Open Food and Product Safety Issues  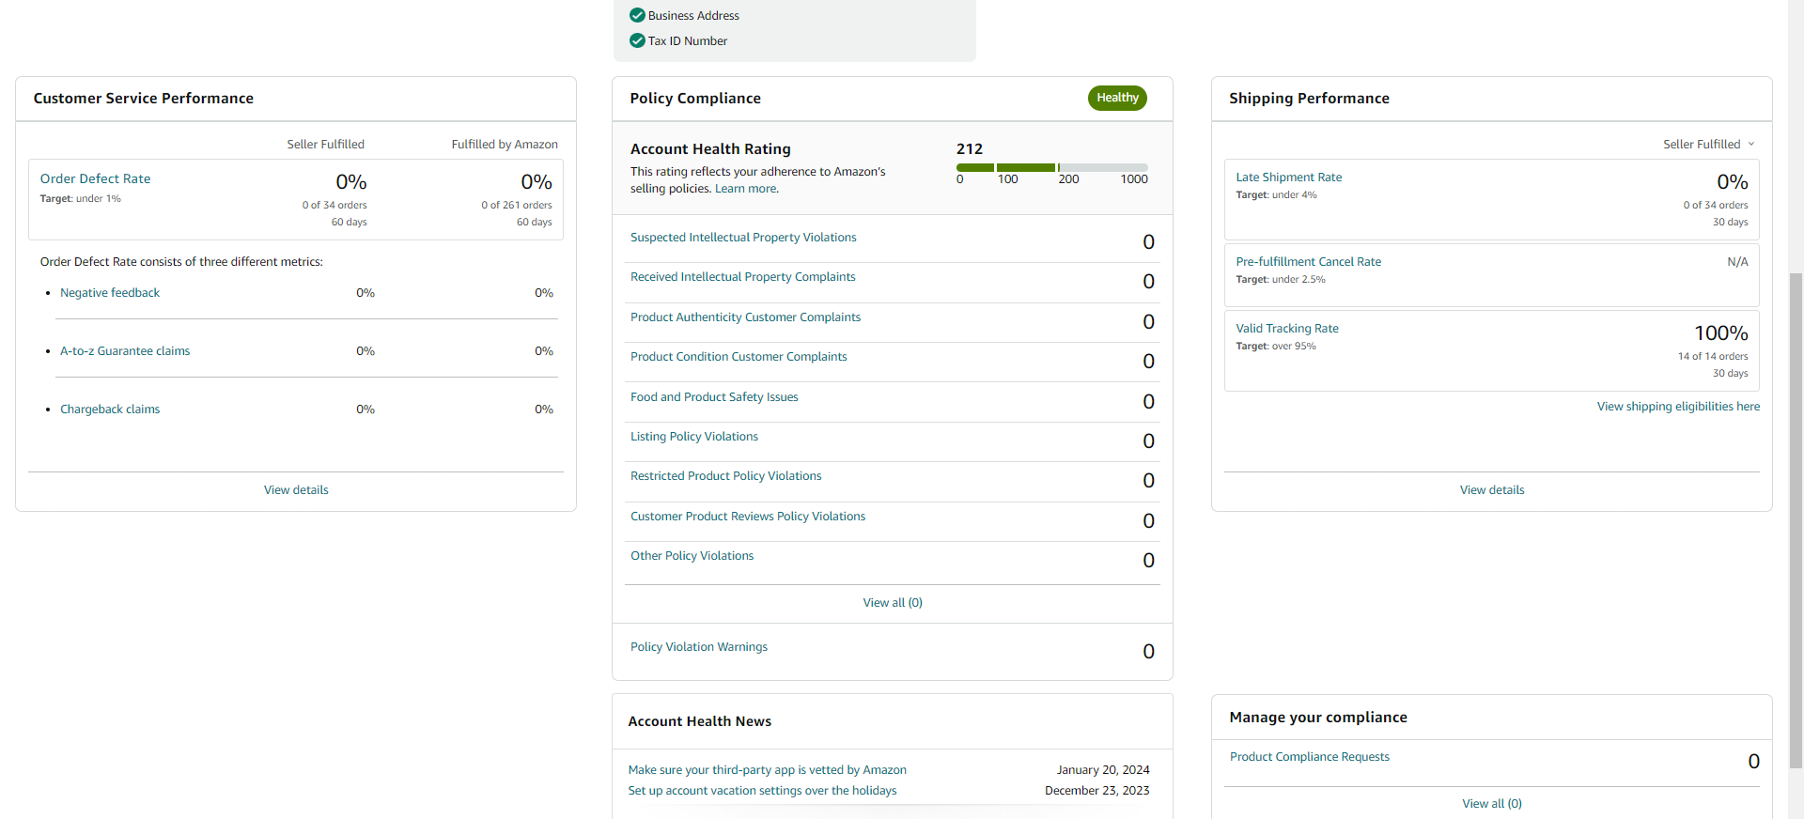point(714,397)
